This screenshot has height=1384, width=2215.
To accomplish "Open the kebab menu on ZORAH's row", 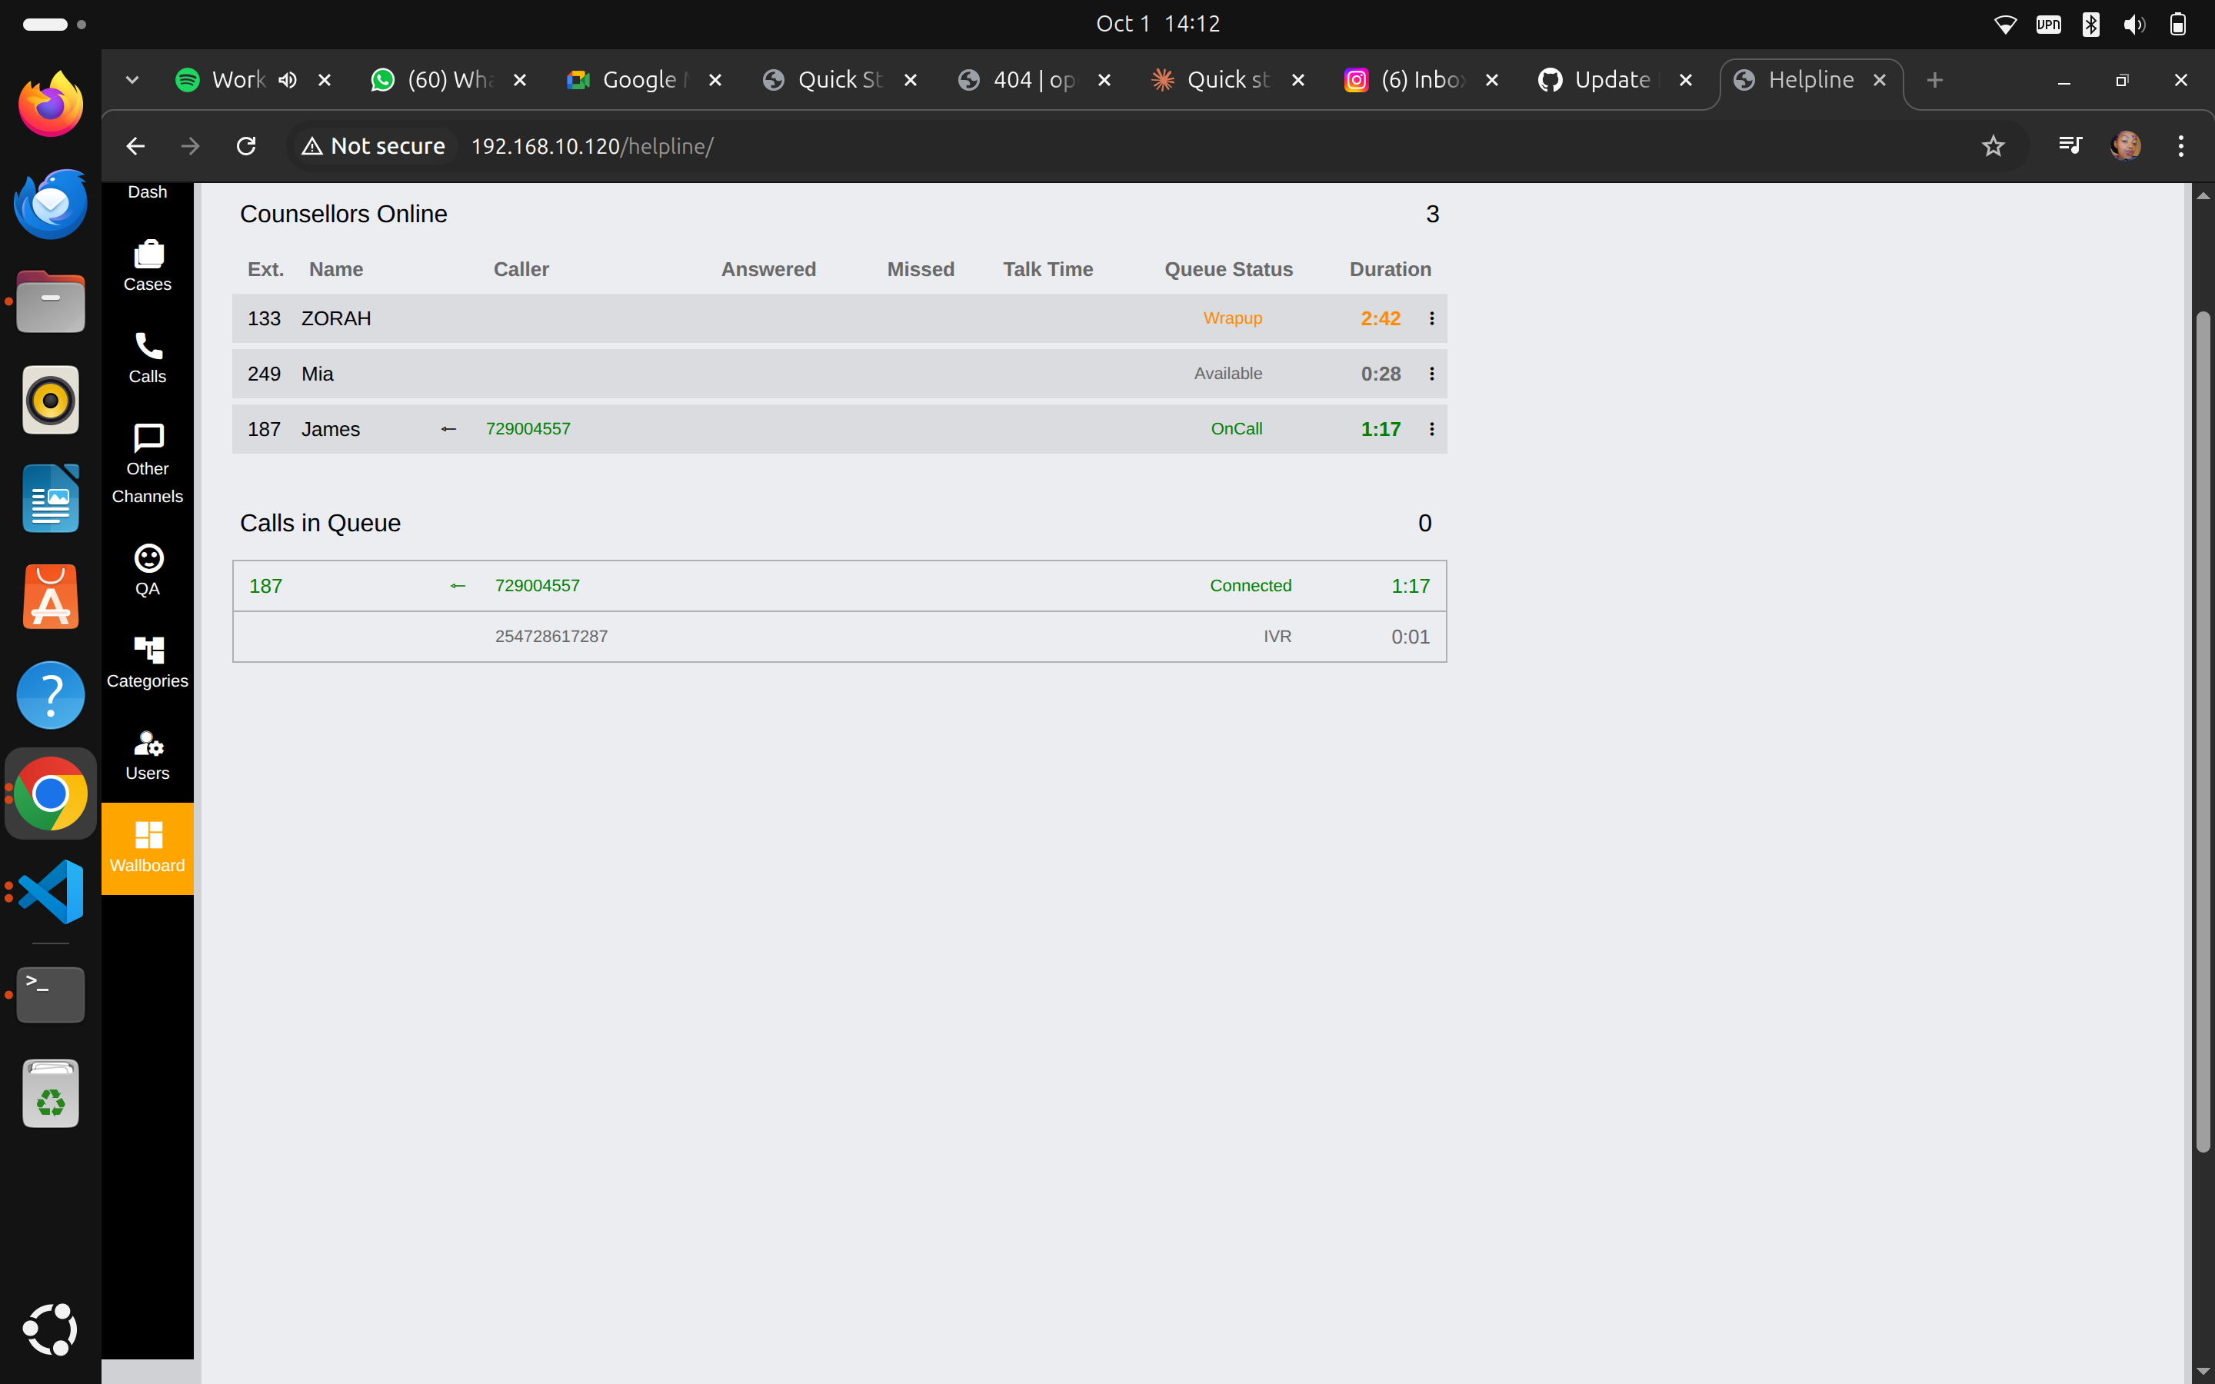I will tap(1431, 318).
